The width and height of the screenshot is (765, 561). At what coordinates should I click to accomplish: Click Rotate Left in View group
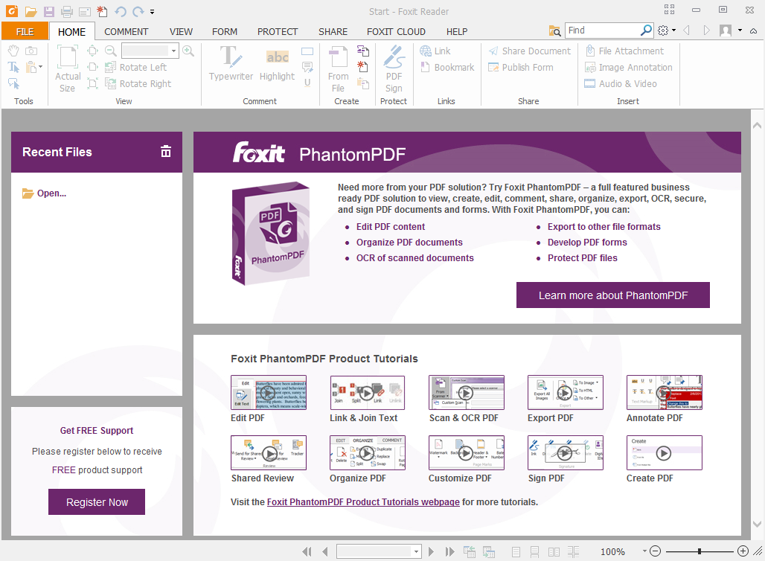click(136, 67)
